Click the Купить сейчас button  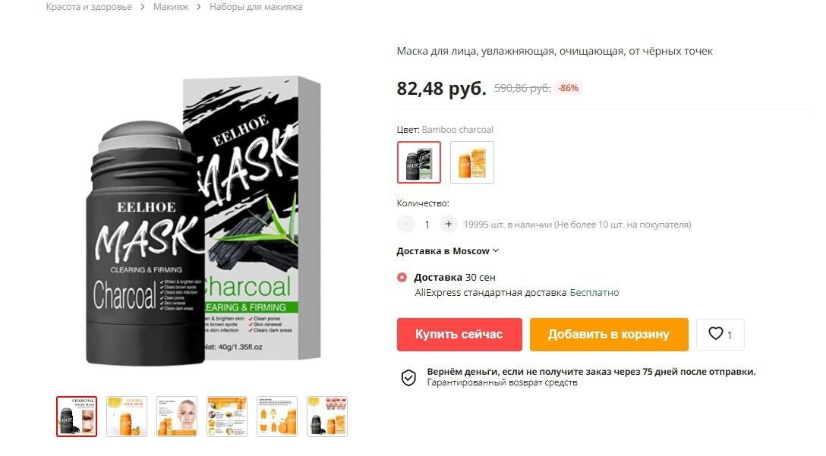click(459, 335)
